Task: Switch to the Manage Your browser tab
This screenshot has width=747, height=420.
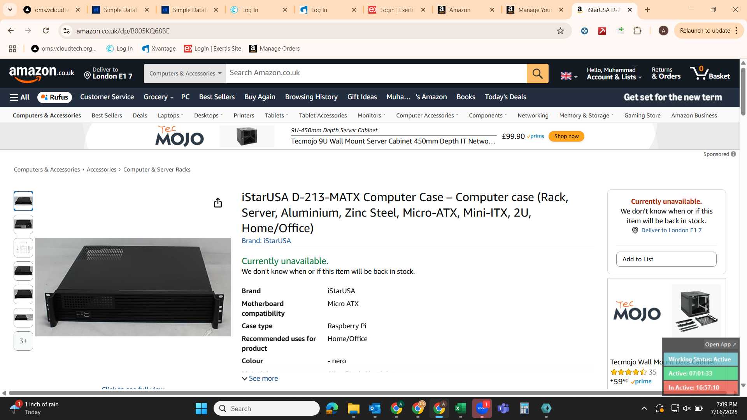Action: (x=535, y=10)
